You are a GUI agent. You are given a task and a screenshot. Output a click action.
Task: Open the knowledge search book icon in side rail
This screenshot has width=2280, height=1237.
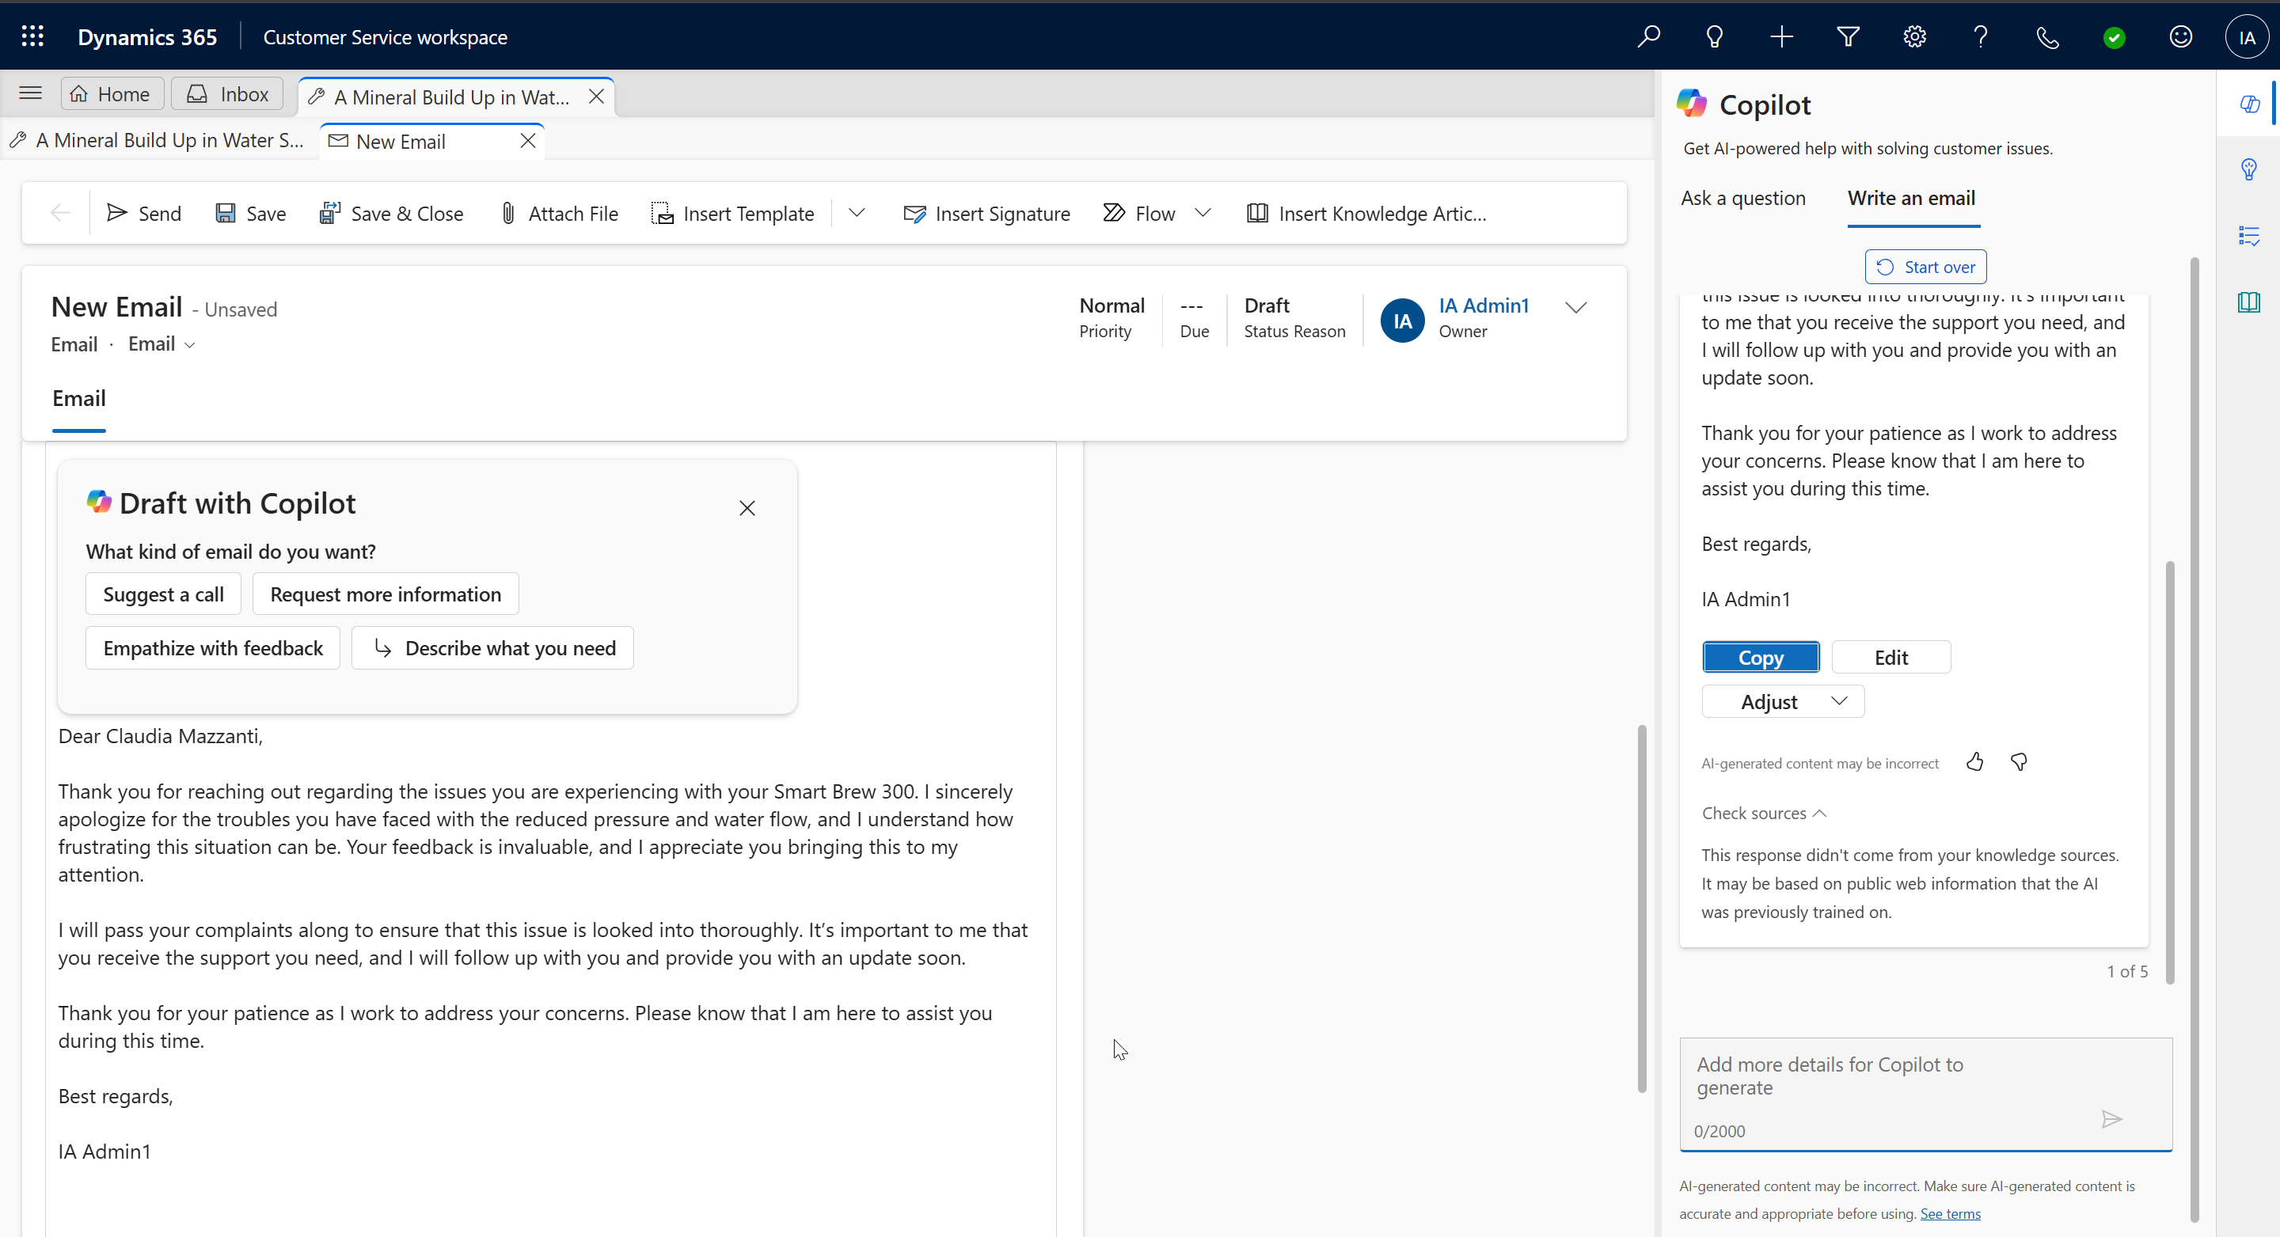pos(2249,302)
